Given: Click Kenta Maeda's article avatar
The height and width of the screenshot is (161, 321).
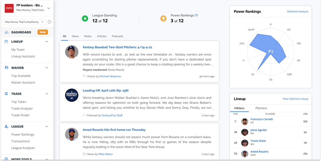Looking at the screenshot, I should 72,52.
